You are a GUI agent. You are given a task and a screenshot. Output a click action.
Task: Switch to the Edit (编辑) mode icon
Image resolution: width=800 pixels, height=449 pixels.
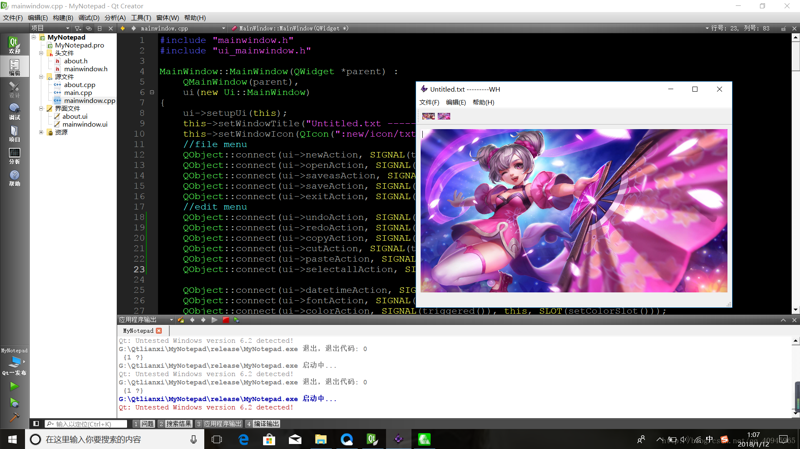(x=14, y=67)
